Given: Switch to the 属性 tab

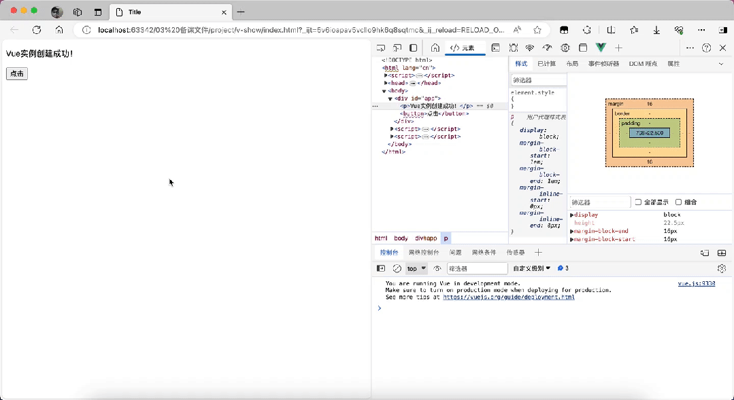Looking at the screenshot, I should (x=673, y=64).
